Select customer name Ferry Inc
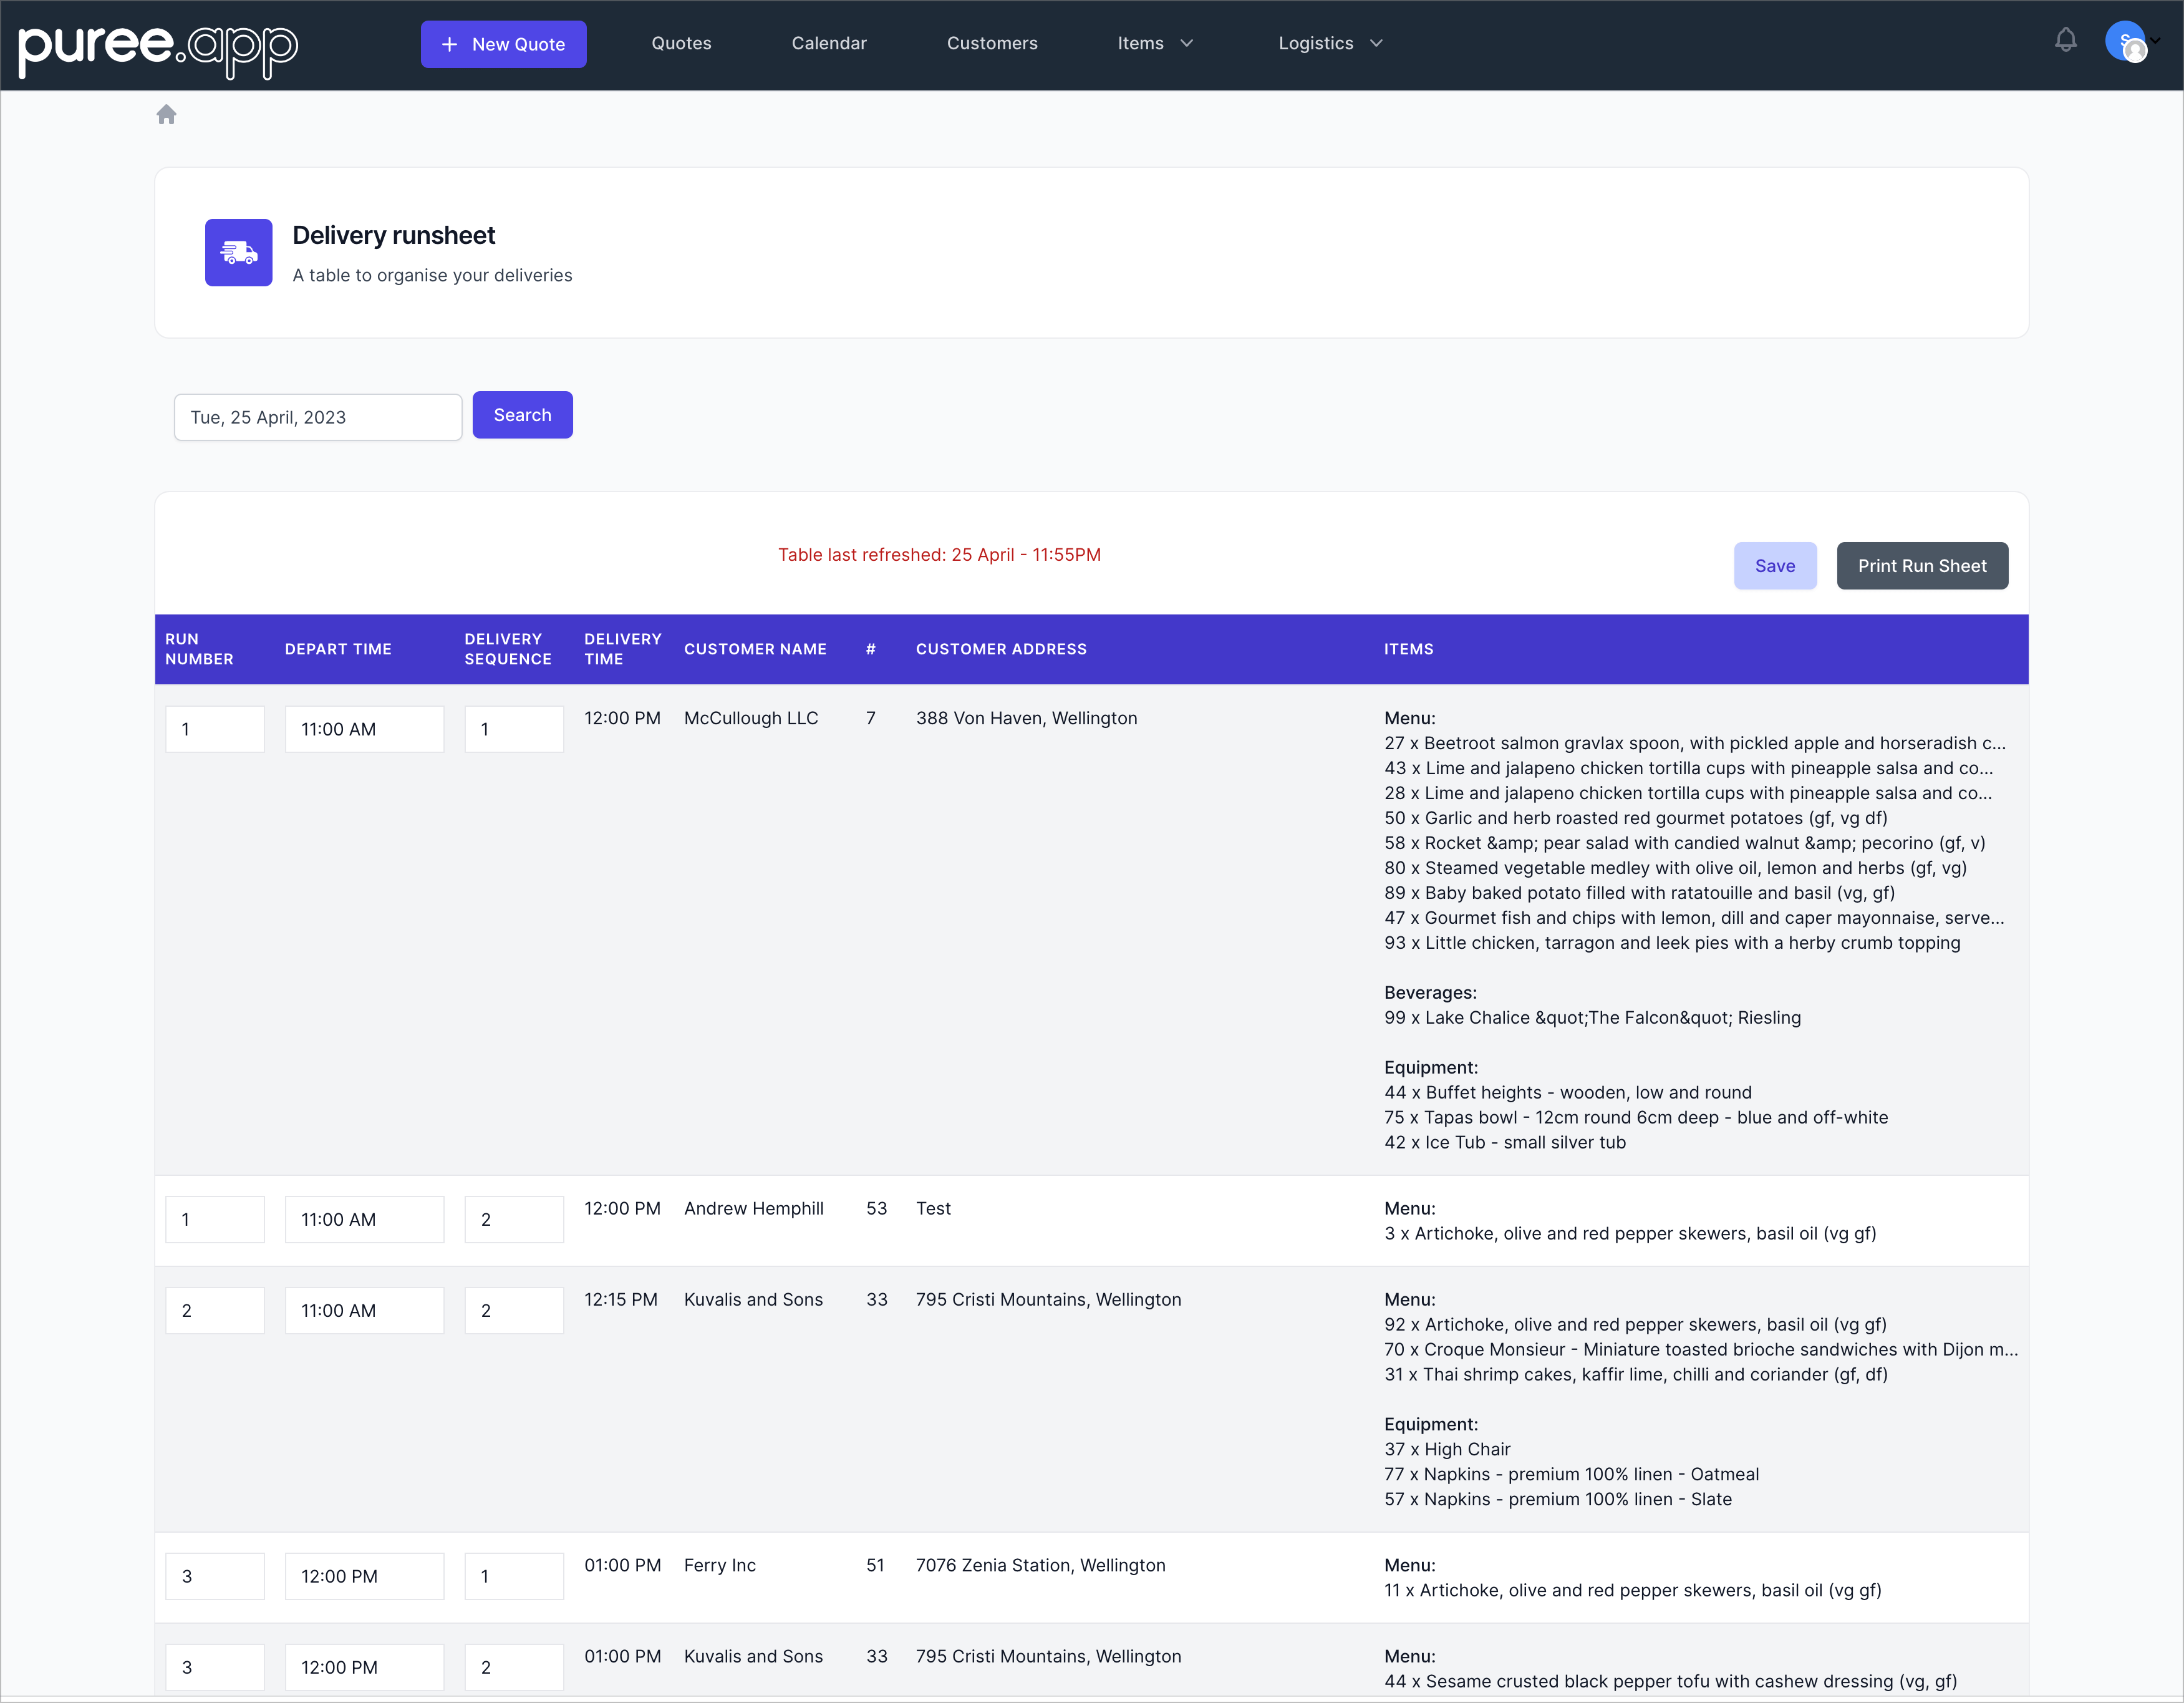The width and height of the screenshot is (2184, 1703). tap(720, 1565)
